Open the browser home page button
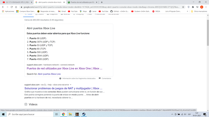The image size is (209, 117). [16, 7]
